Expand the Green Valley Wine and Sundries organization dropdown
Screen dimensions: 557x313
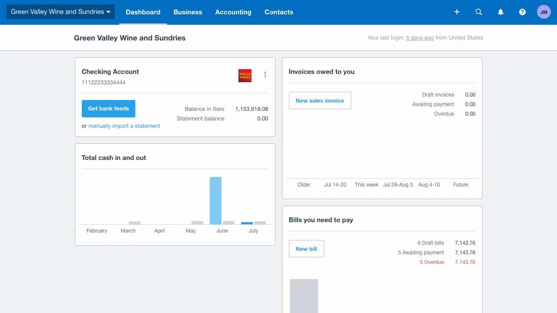point(60,12)
